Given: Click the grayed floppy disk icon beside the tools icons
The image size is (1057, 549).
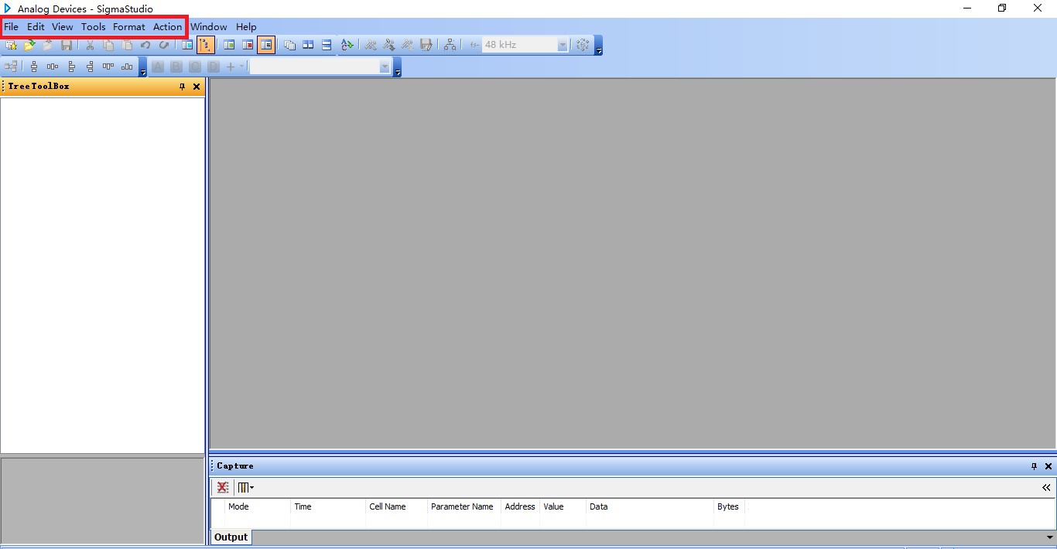Looking at the screenshot, I should point(426,45).
